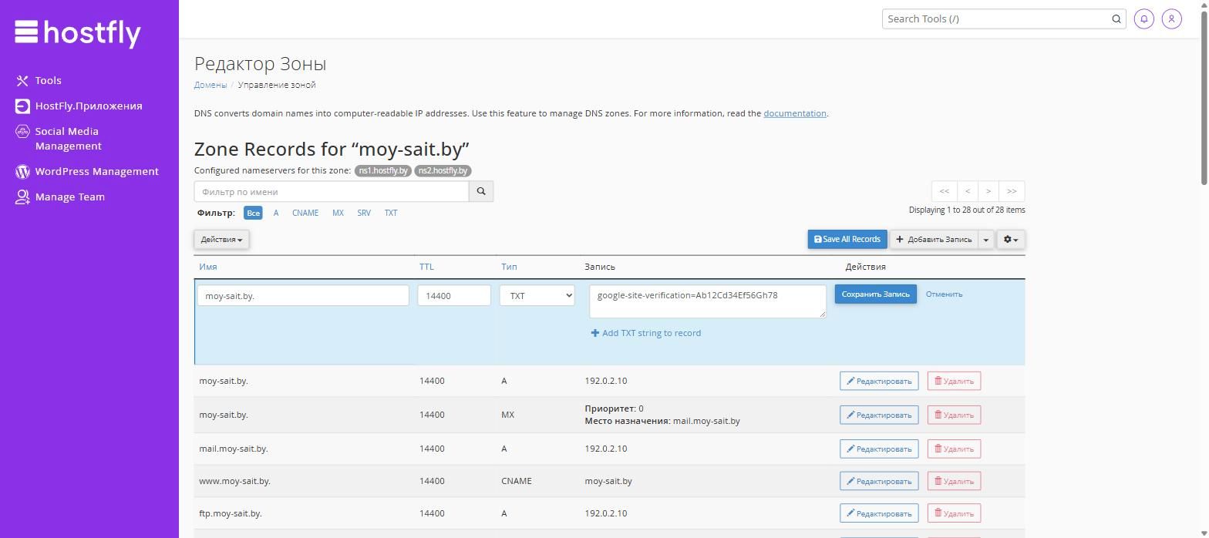Image resolution: width=1209 pixels, height=538 pixels.
Task: Open the documentation link
Action: click(x=795, y=113)
